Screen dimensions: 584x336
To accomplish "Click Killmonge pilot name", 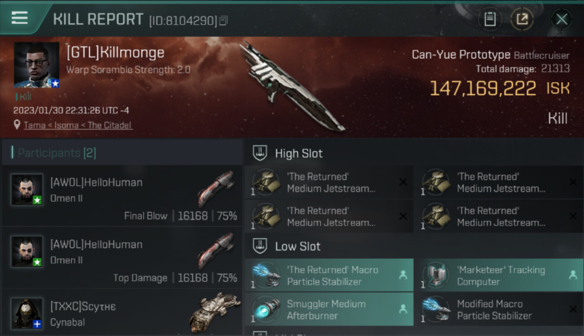I will (x=115, y=53).
